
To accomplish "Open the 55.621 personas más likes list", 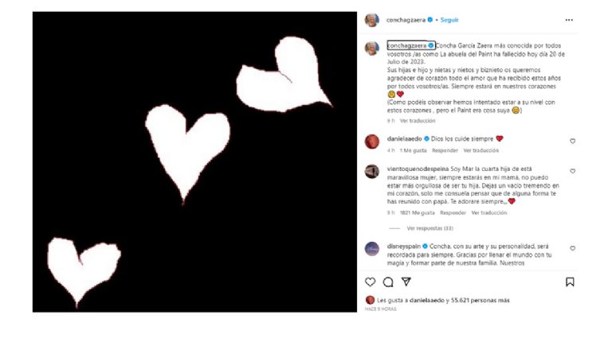I will (480, 301).
